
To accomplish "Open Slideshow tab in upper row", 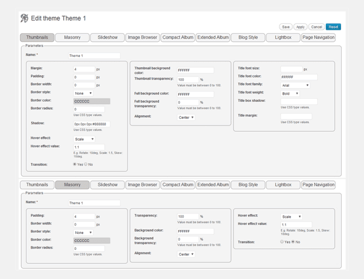I will click(107, 38).
